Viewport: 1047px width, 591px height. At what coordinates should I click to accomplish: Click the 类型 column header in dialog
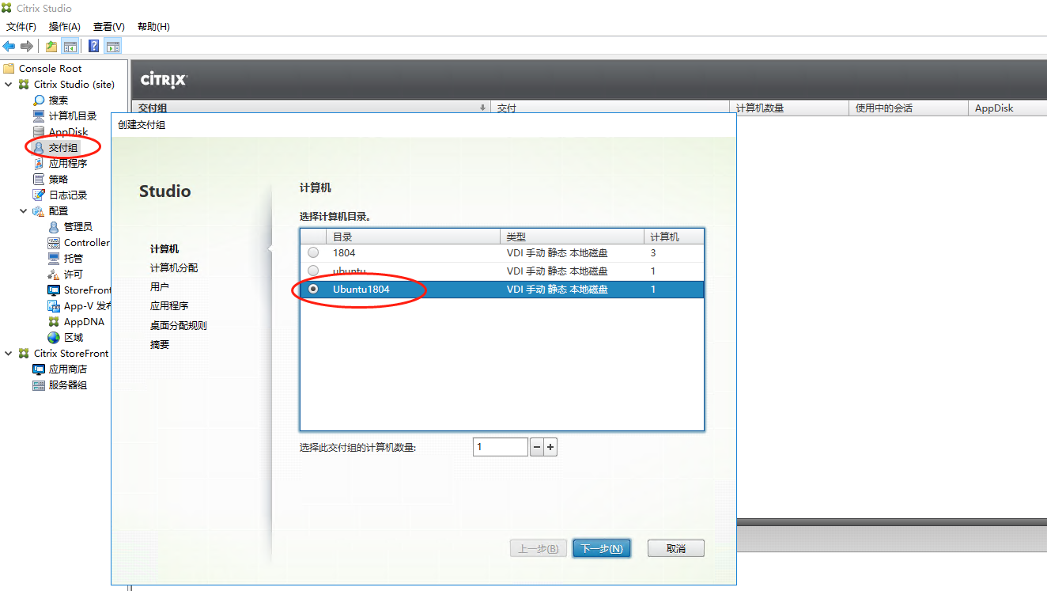point(573,237)
